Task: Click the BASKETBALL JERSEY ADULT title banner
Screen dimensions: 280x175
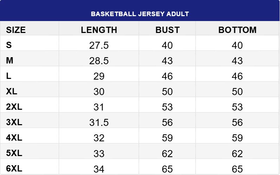Action: [x=140, y=14]
